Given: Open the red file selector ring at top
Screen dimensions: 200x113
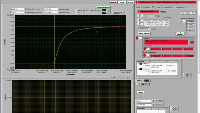Looking at the screenshot, I should [x=137, y=2].
